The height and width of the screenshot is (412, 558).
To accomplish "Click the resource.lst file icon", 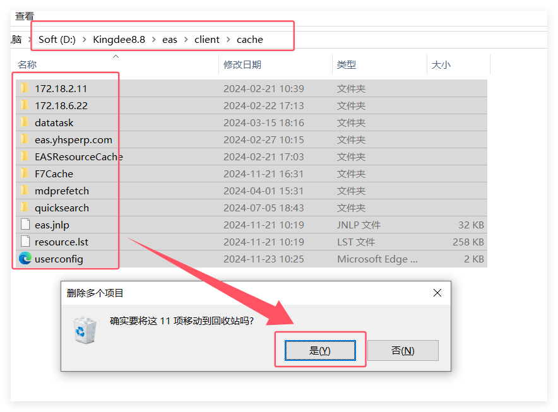I will pos(25,242).
